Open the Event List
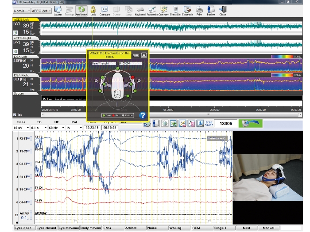310x232 pixels. [x=176, y=10]
